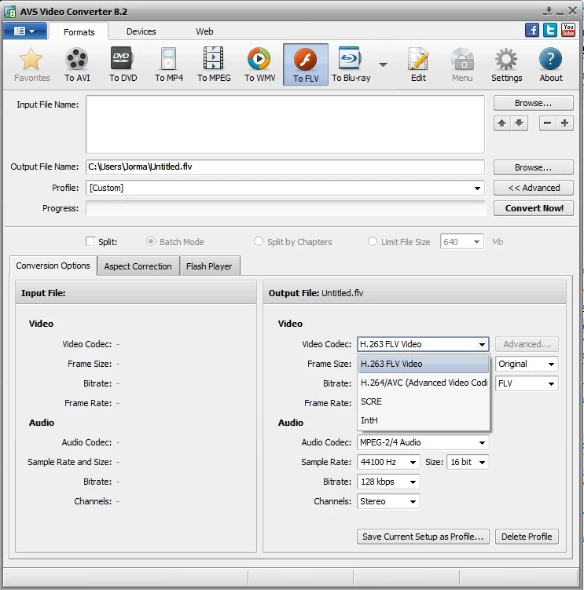This screenshot has width=584, height=590.
Task: Click the Progress bar
Action: tap(286, 208)
